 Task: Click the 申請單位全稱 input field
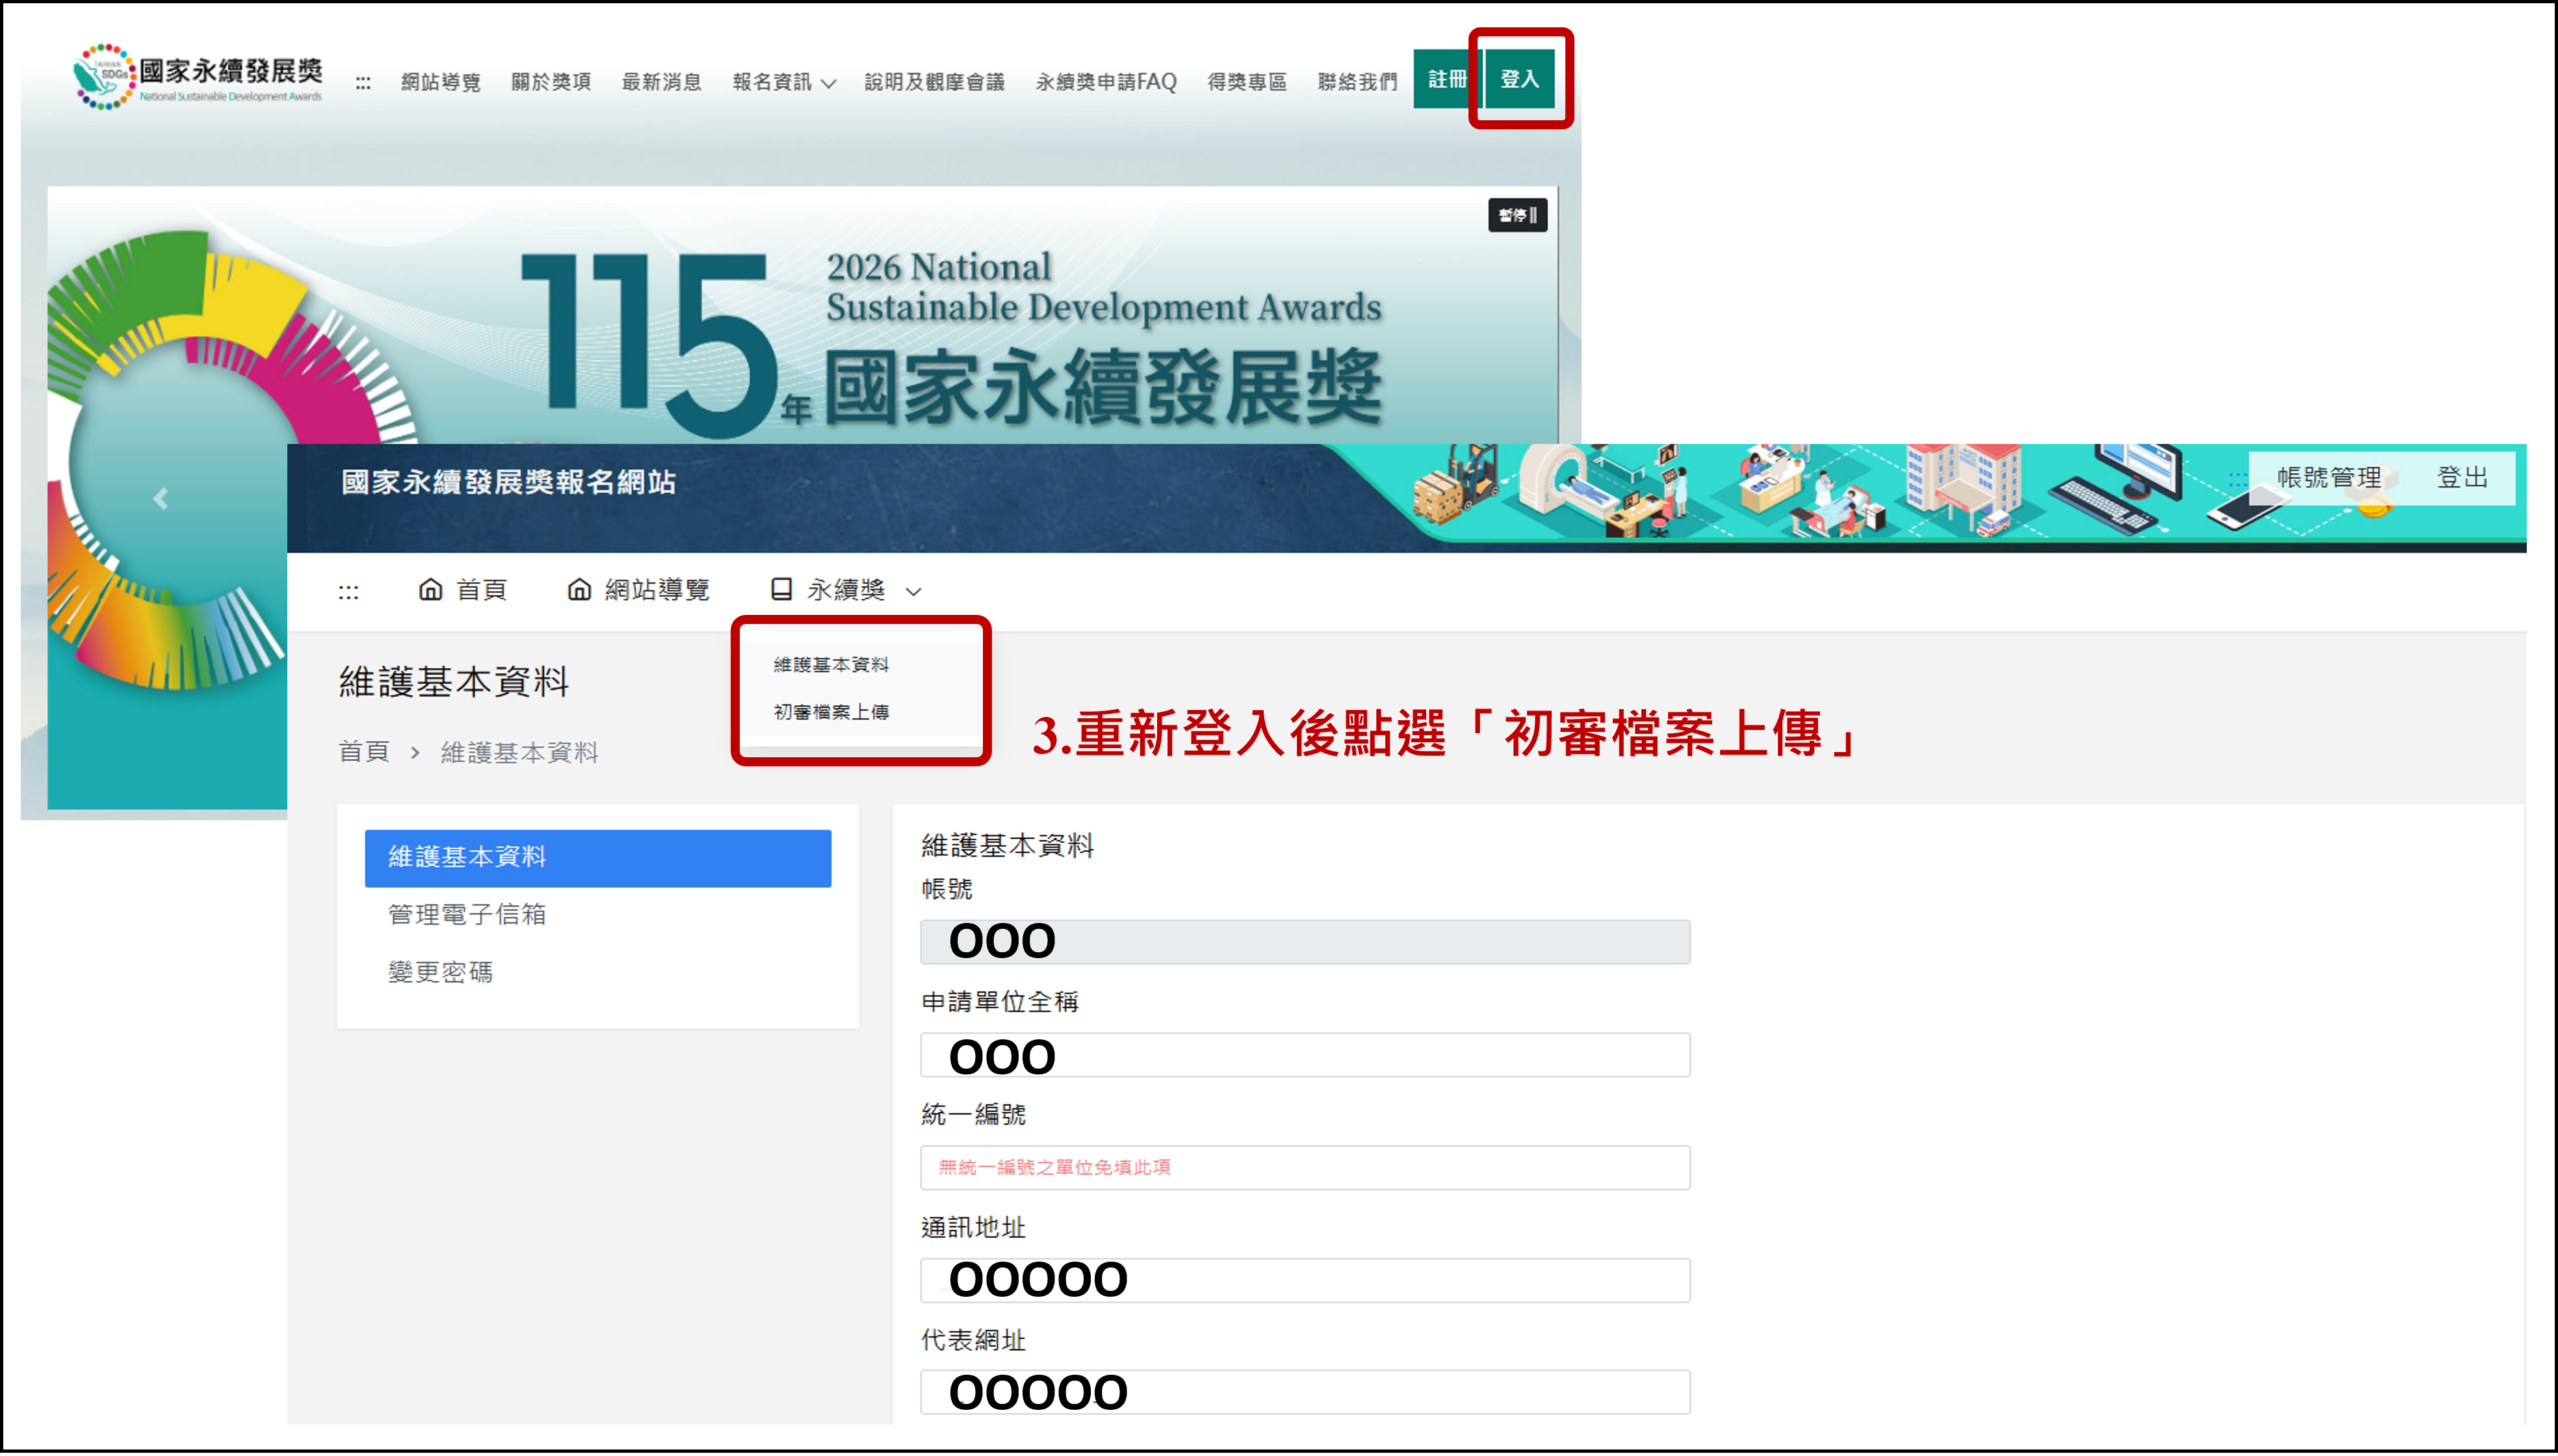(x=1305, y=1055)
